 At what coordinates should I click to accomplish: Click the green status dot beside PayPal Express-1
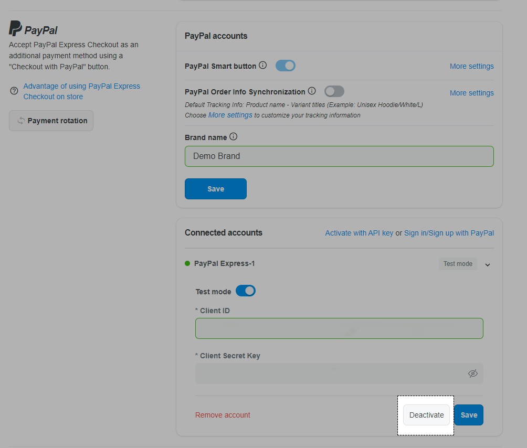click(187, 264)
